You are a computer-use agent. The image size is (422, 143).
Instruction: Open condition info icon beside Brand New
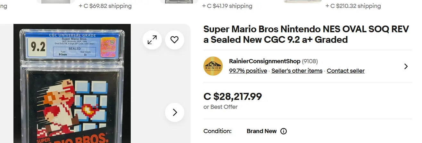coord(284,131)
